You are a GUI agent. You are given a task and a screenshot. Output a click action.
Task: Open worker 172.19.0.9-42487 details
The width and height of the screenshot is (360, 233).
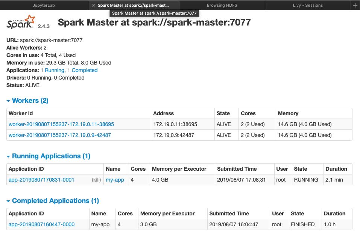(x=60, y=135)
